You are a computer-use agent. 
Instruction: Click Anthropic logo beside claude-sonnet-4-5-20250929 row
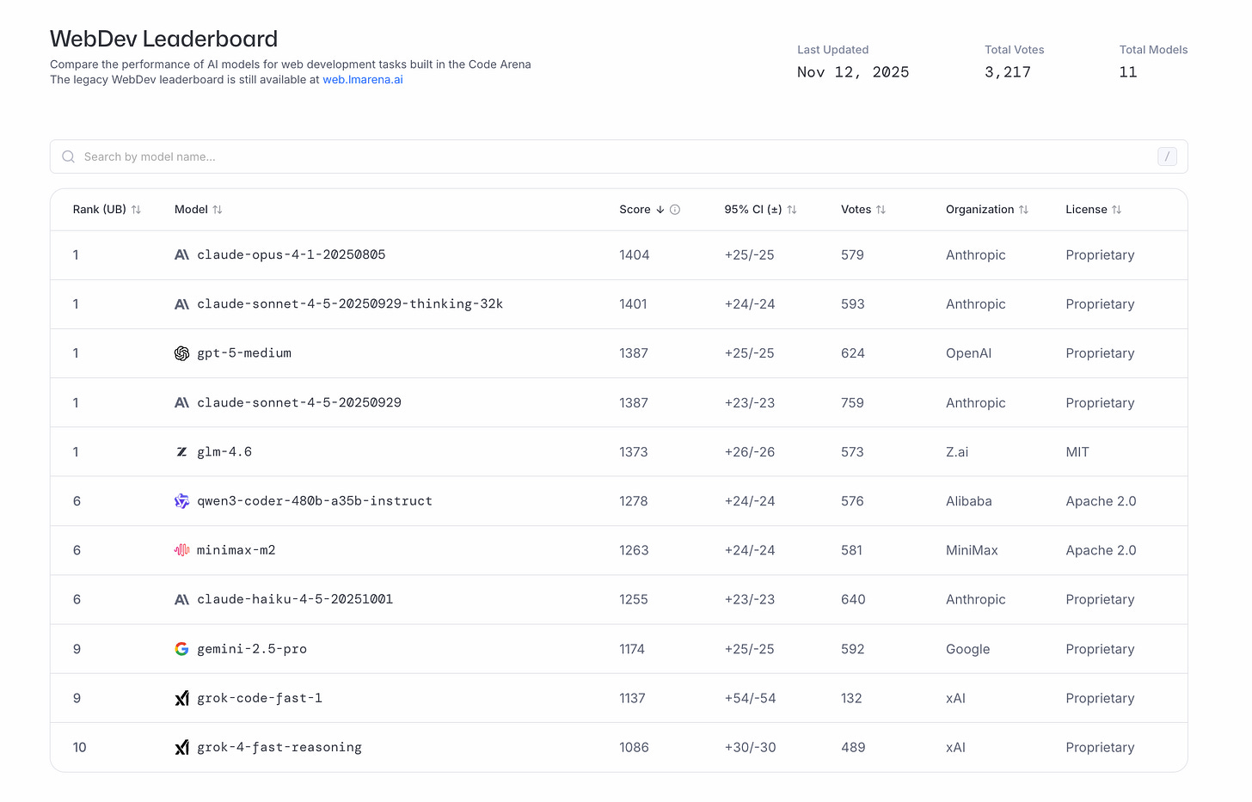point(181,403)
